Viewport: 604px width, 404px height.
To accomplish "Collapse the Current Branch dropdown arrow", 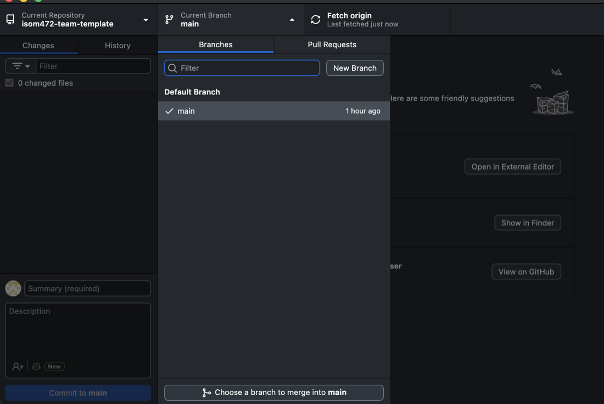I will (292, 20).
